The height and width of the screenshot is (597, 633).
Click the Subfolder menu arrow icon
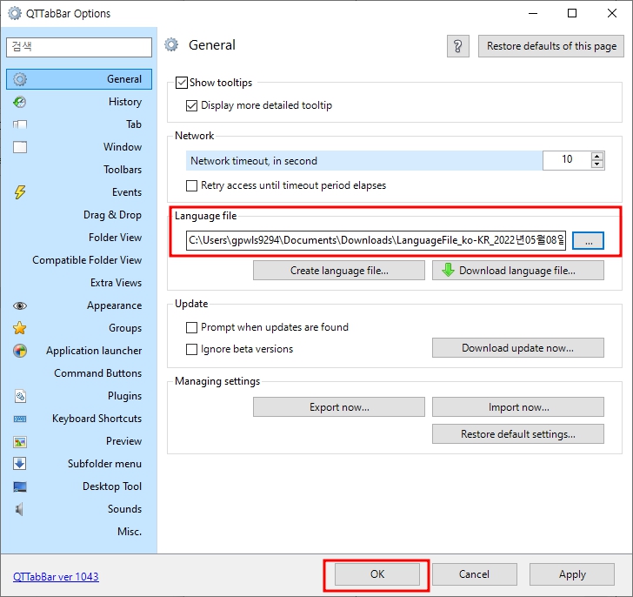coord(20,464)
